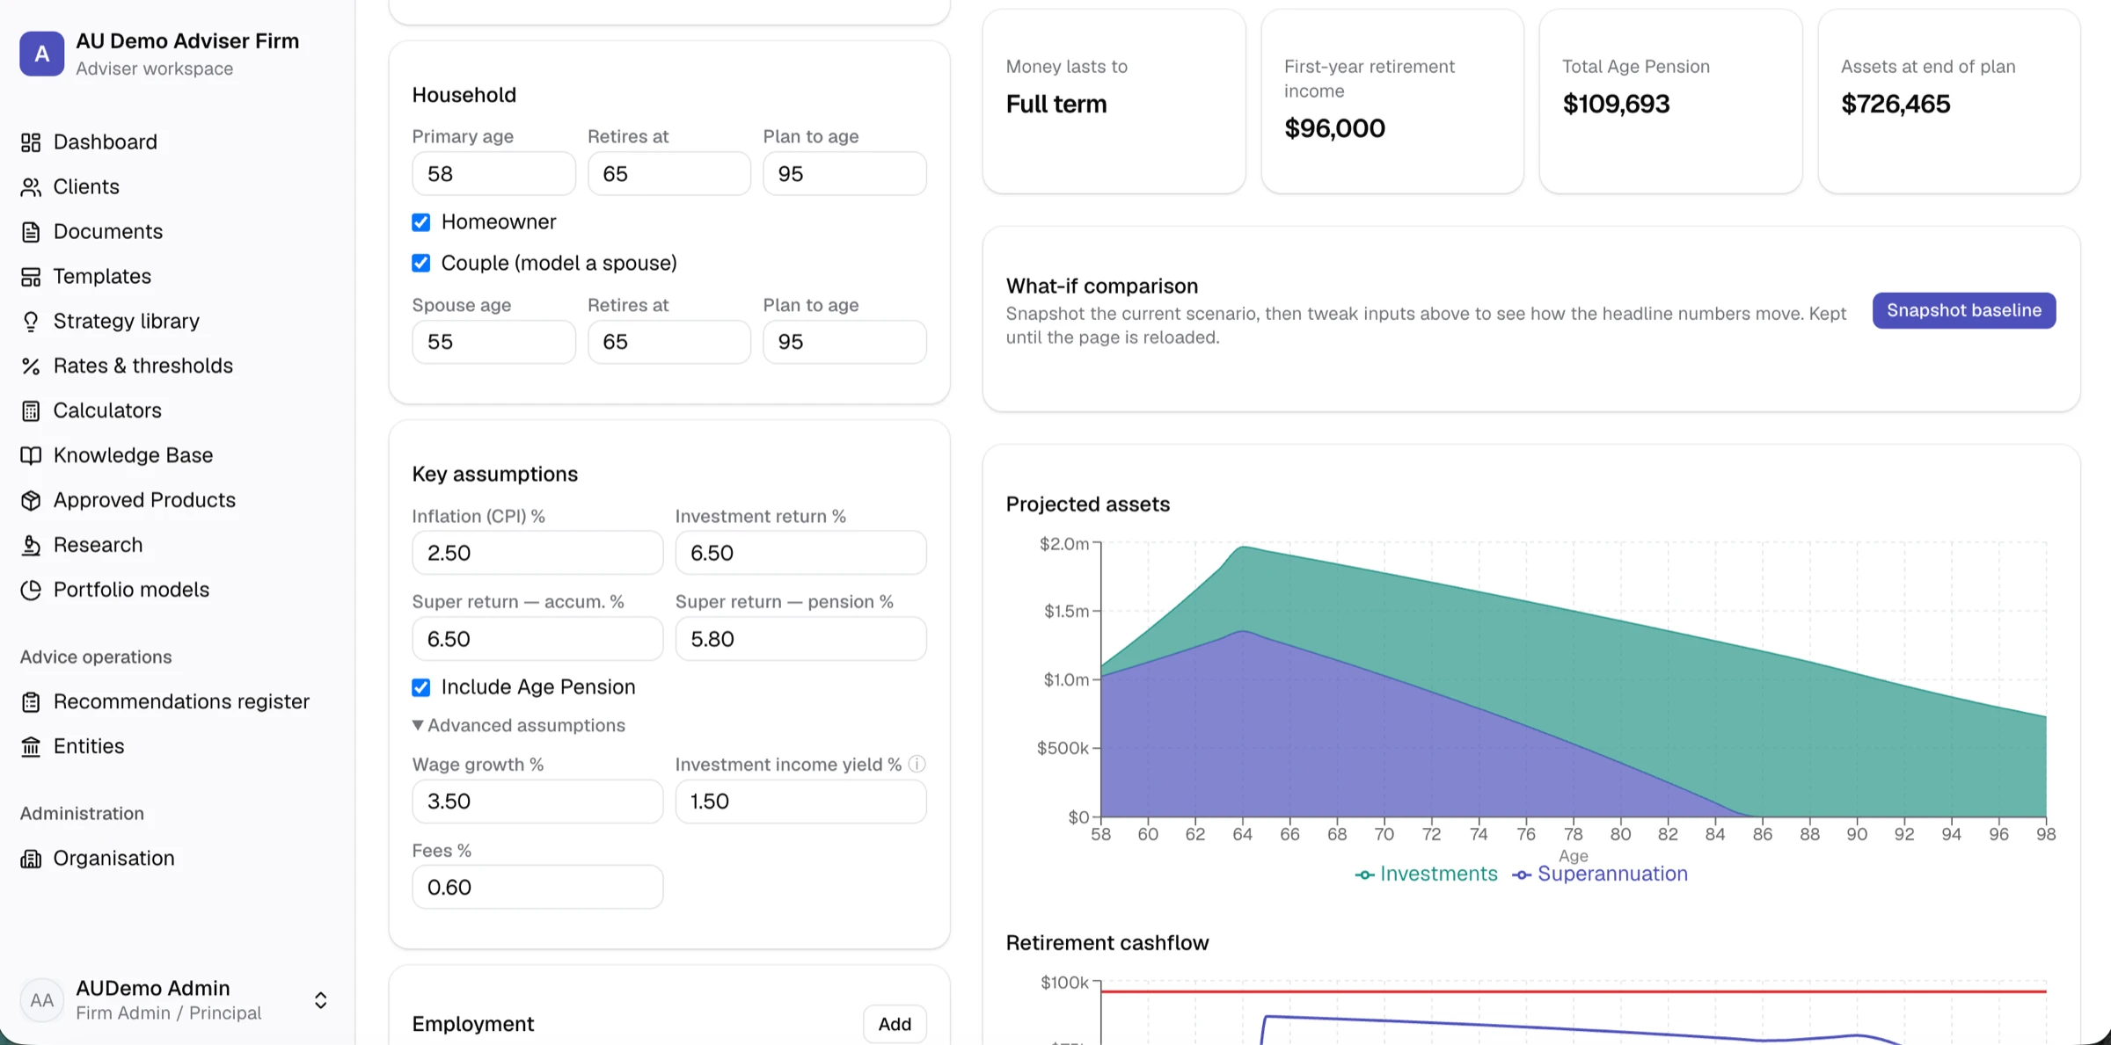Click the $726,465 assets at end value
Viewport: 2111px width, 1045px height.
(x=1896, y=104)
